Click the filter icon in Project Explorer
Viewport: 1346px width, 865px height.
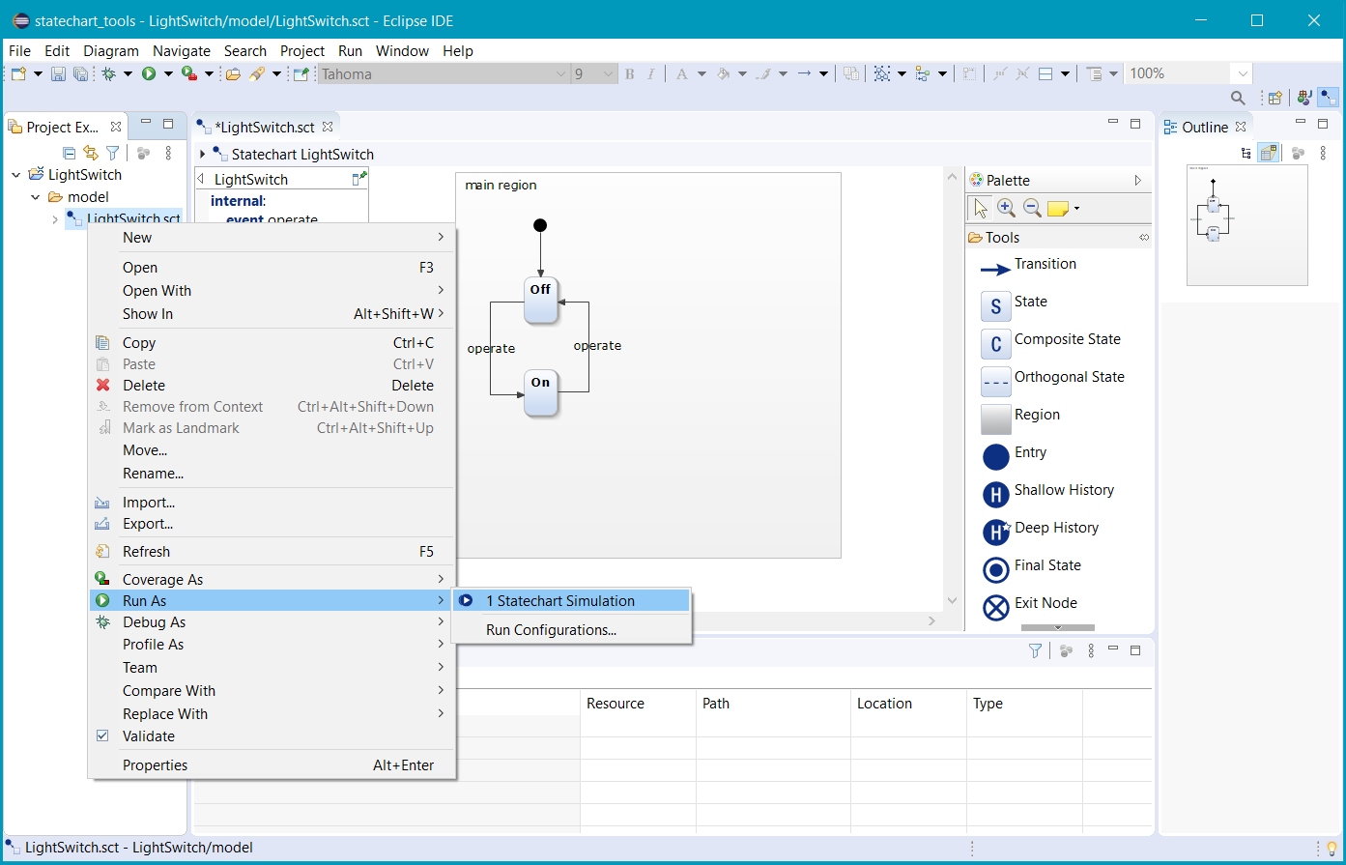coord(113,153)
